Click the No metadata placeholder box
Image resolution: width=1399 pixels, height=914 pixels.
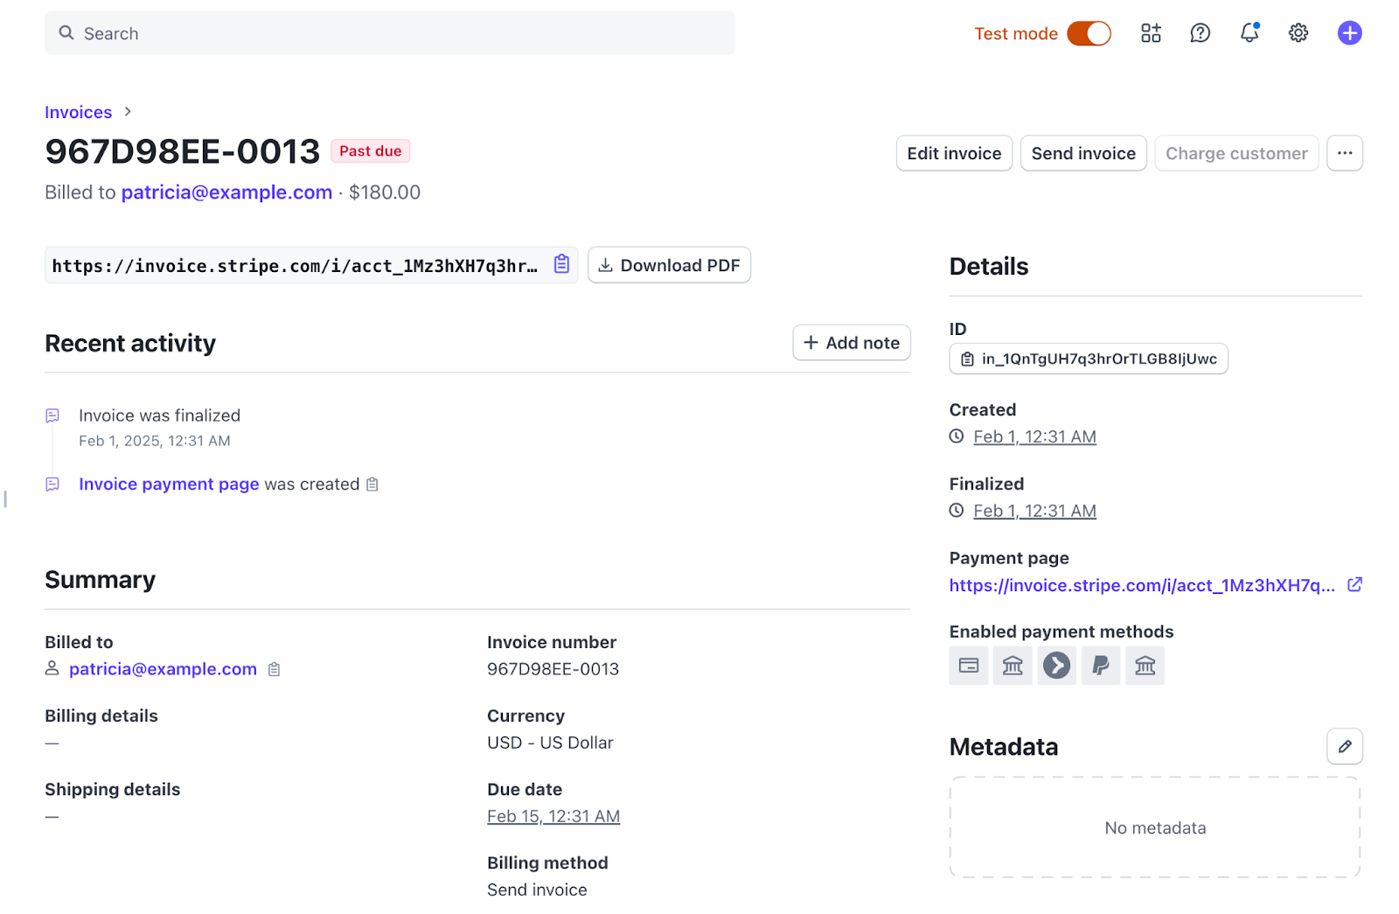click(1155, 827)
